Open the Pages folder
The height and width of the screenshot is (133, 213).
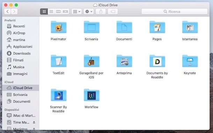pyautogui.click(x=157, y=27)
